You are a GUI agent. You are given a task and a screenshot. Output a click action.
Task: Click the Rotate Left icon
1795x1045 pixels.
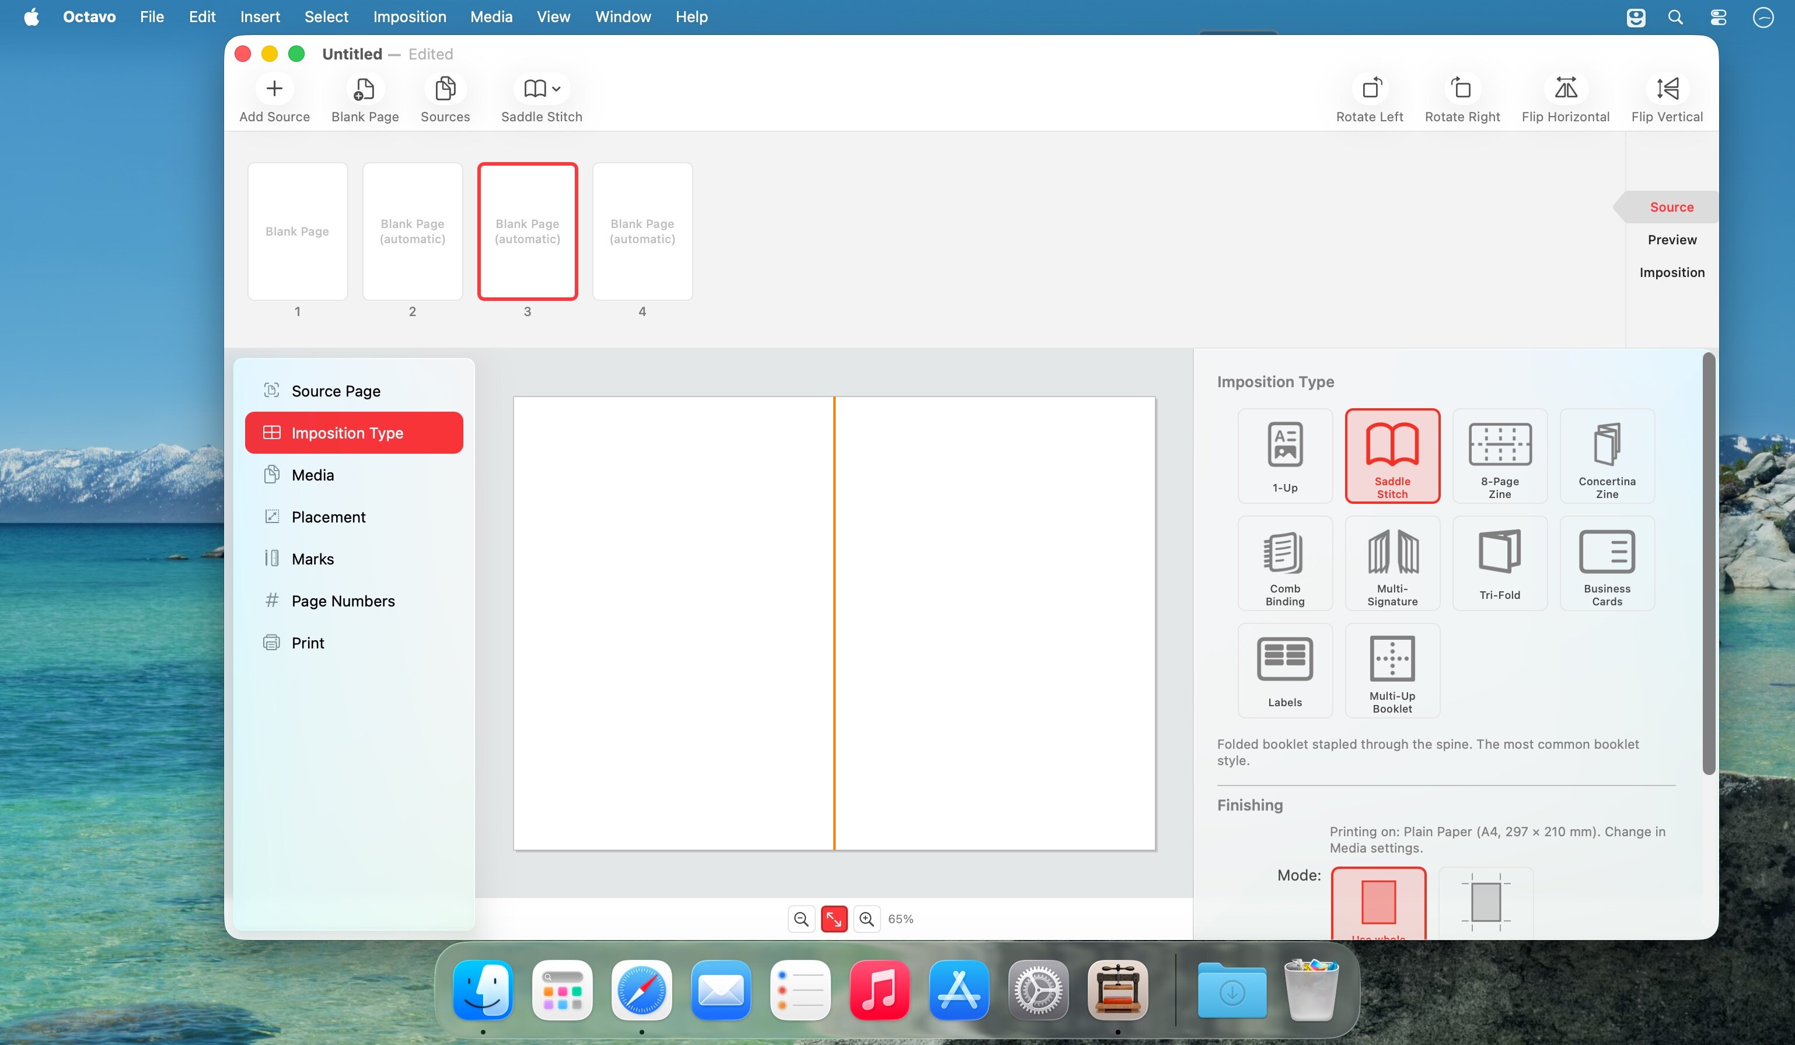tap(1371, 89)
